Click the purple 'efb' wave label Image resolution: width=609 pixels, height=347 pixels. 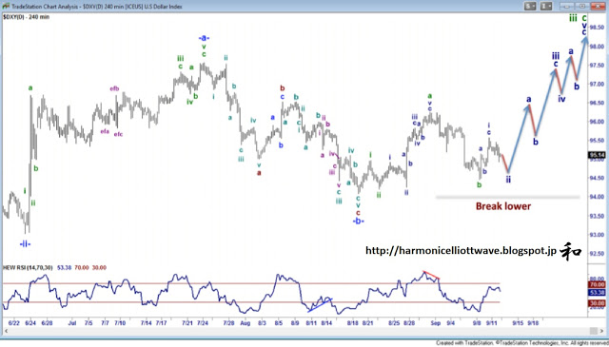[x=114, y=88]
